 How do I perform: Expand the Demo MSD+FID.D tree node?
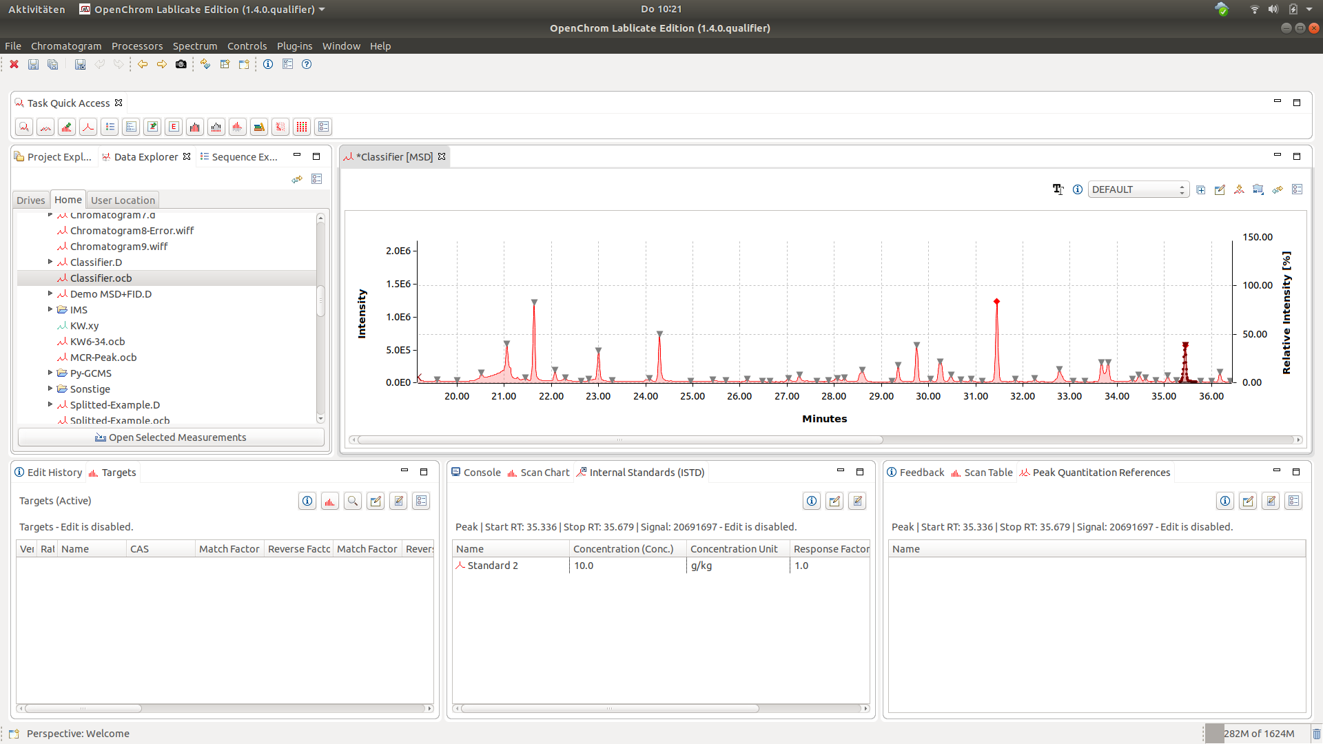[x=50, y=293]
